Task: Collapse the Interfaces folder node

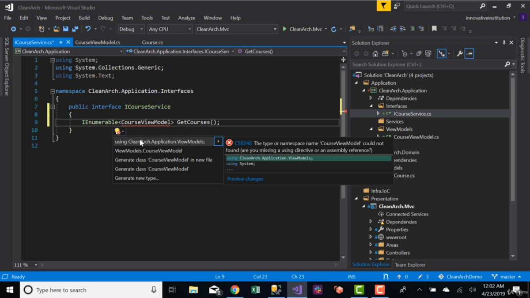Action: 371,106
